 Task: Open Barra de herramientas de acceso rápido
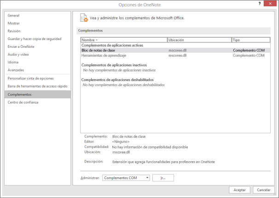(x=38, y=86)
